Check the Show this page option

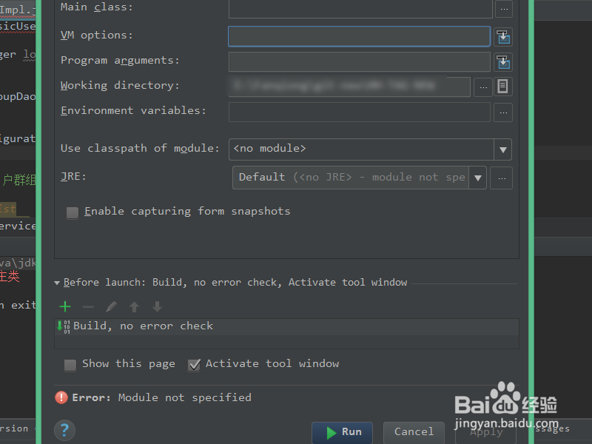tap(70, 364)
